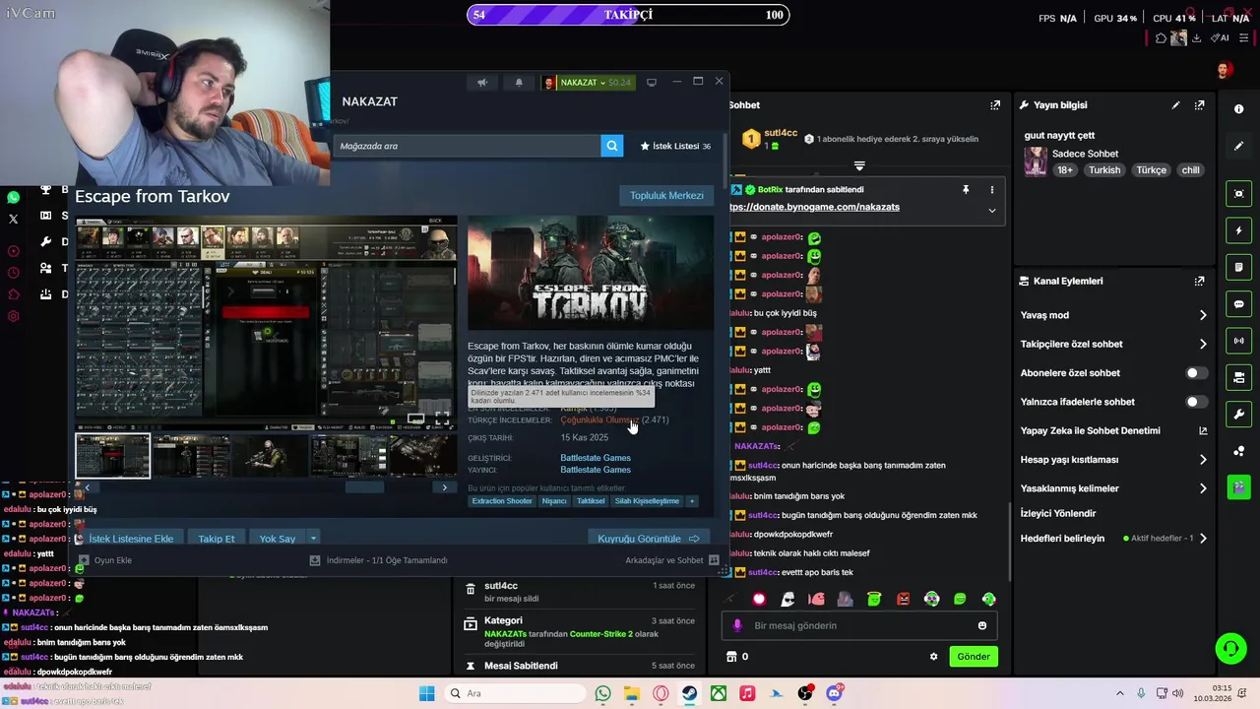1260x709 pixels.
Task: Click thumbnail strip right arrow
Action: click(x=444, y=487)
